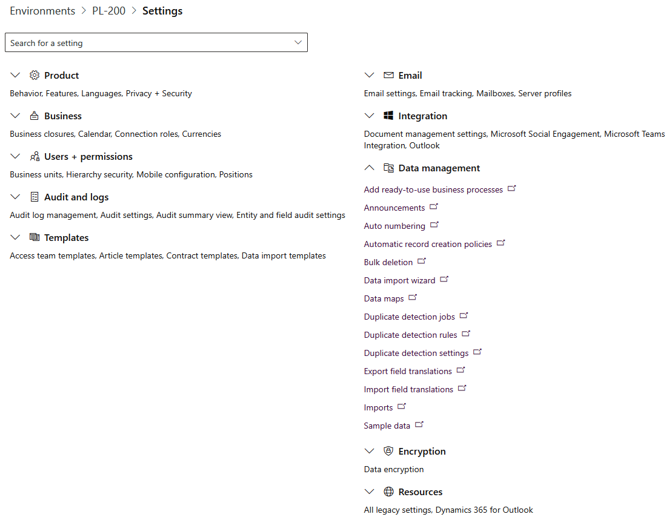Click the Resources globe icon
The image size is (672, 520).
[388, 492]
